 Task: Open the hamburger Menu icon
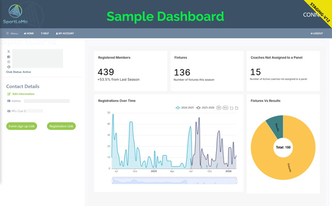pyautogui.click(x=8, y=33)
